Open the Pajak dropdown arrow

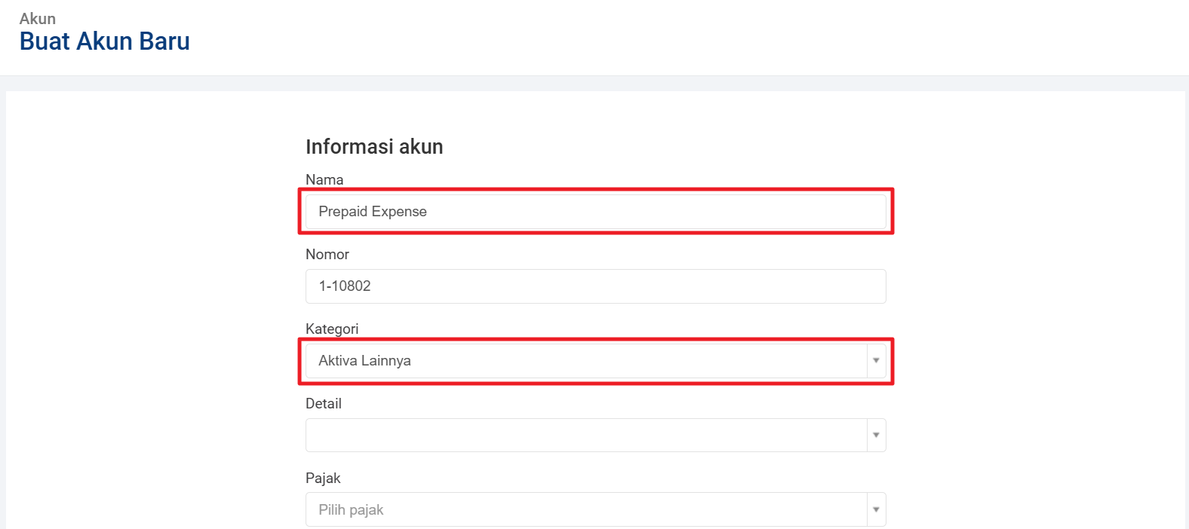[876, 509]
